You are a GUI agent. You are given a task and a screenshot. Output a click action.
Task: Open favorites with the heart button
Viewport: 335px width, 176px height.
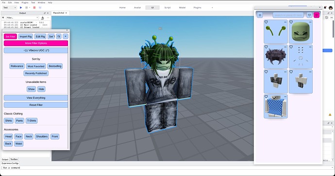[x=309, y=15]
